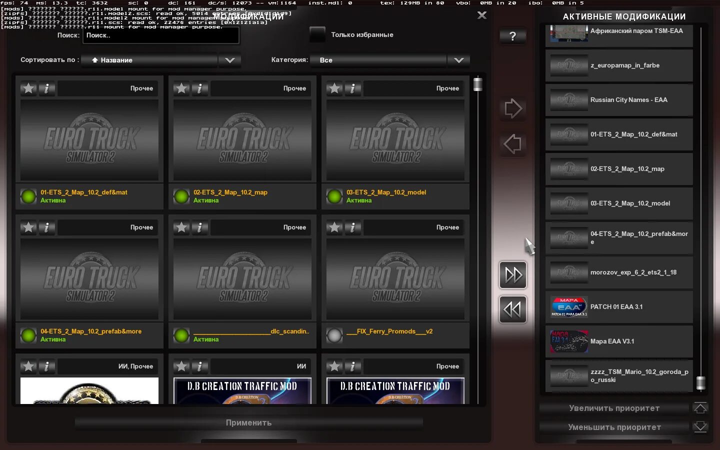
Task: Select 04-ETS_2_Map_10.2_prefab&more in active list
Action: 619,238
